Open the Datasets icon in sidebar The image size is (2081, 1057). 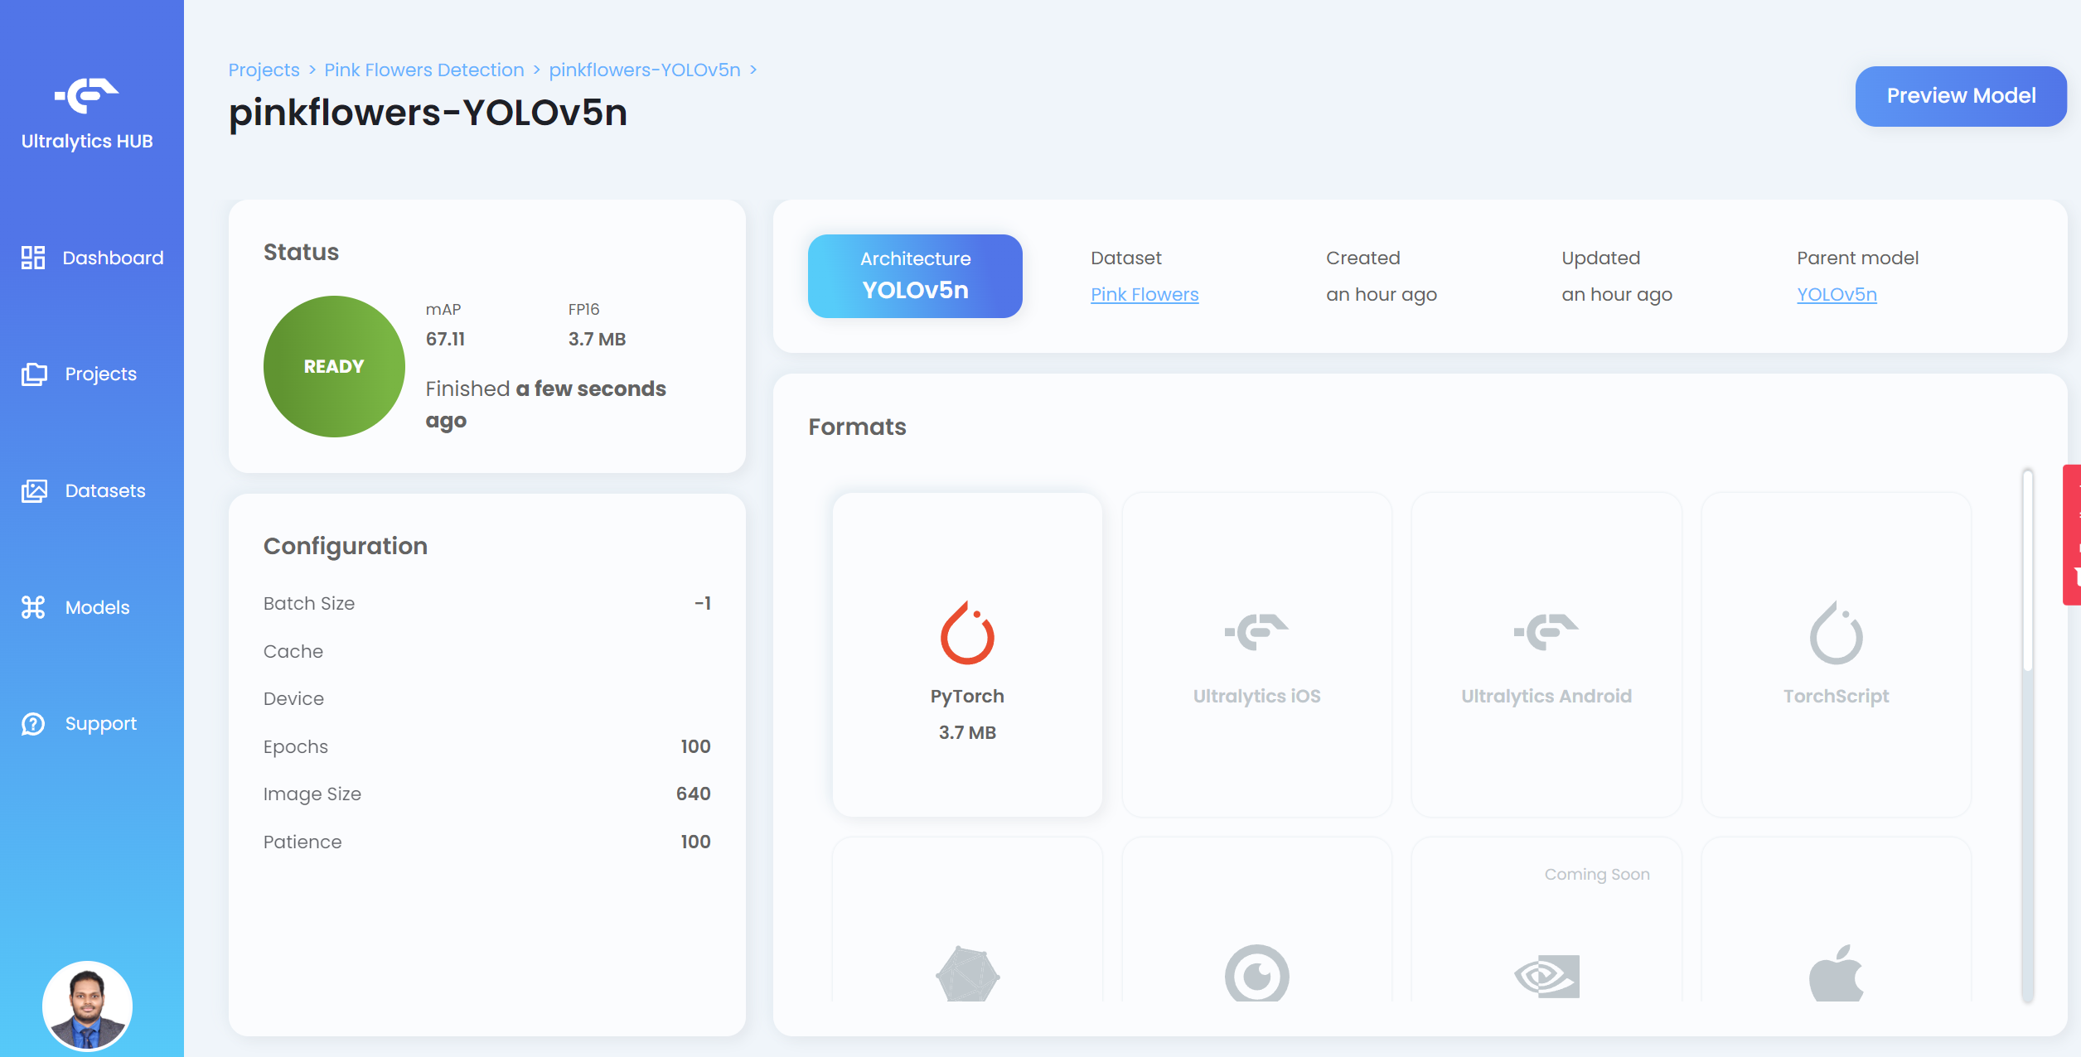click(34, 491)
